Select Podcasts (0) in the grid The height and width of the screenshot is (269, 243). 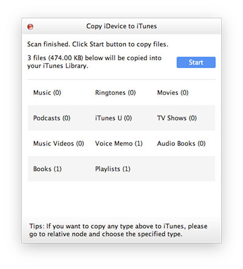click(52, 118)
